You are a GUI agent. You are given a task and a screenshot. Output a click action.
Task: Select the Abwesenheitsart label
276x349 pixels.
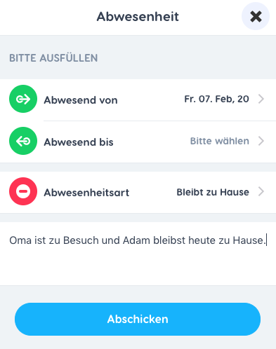click(x=86, y=193)
